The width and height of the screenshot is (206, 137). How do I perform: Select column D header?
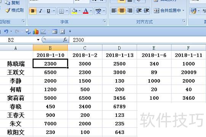point(120,48)
